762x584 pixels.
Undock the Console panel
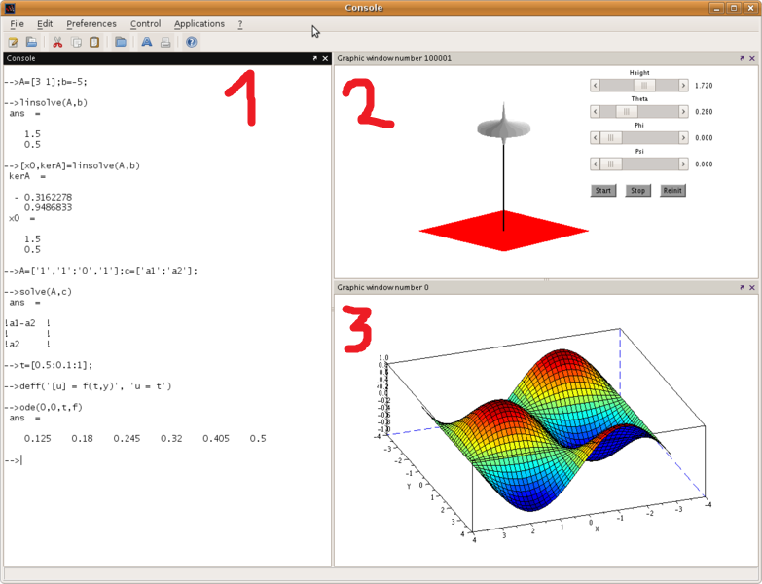[x=314, y=58]
